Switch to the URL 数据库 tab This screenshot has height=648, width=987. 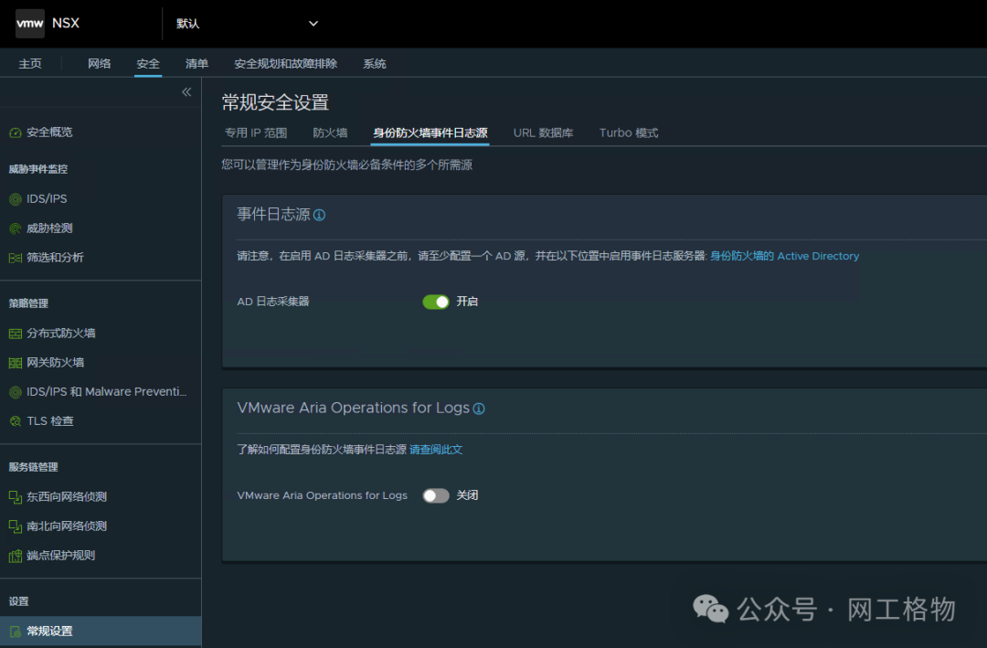544,133
